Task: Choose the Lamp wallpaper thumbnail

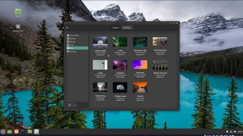Action: (x=100, y=65)
